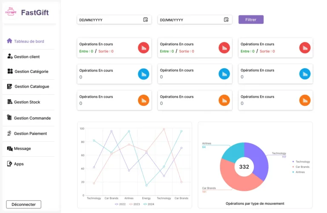Click the Apps sidebar icon
This screenshot has width=327, height=213.
9,163
